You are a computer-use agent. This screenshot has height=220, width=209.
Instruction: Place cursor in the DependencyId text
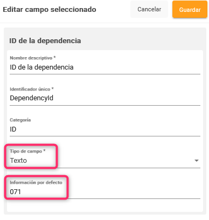[31, 98]
